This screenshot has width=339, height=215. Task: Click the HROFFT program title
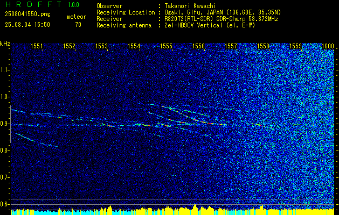[33, 4]
